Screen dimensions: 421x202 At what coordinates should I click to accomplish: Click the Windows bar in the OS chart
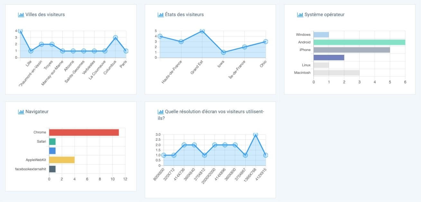point(321,35)
